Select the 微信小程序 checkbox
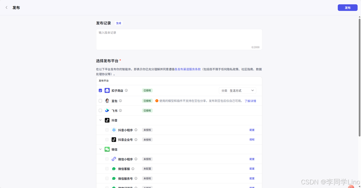The image size is (361, 188). pyautogui.click(x=107, y=159)
